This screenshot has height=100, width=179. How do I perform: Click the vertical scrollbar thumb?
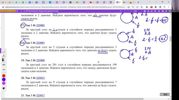click(170, 39)
